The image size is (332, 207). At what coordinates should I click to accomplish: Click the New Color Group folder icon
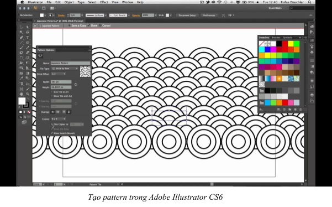click(289, 110)
